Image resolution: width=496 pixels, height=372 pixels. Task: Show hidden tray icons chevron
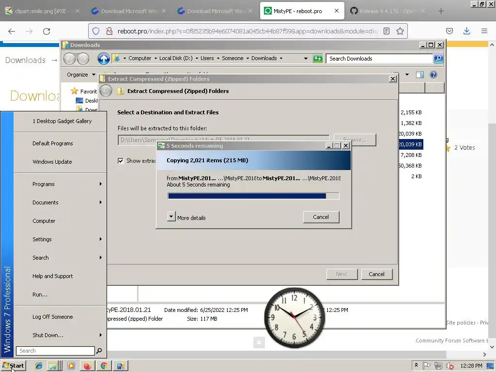[416, 365]
